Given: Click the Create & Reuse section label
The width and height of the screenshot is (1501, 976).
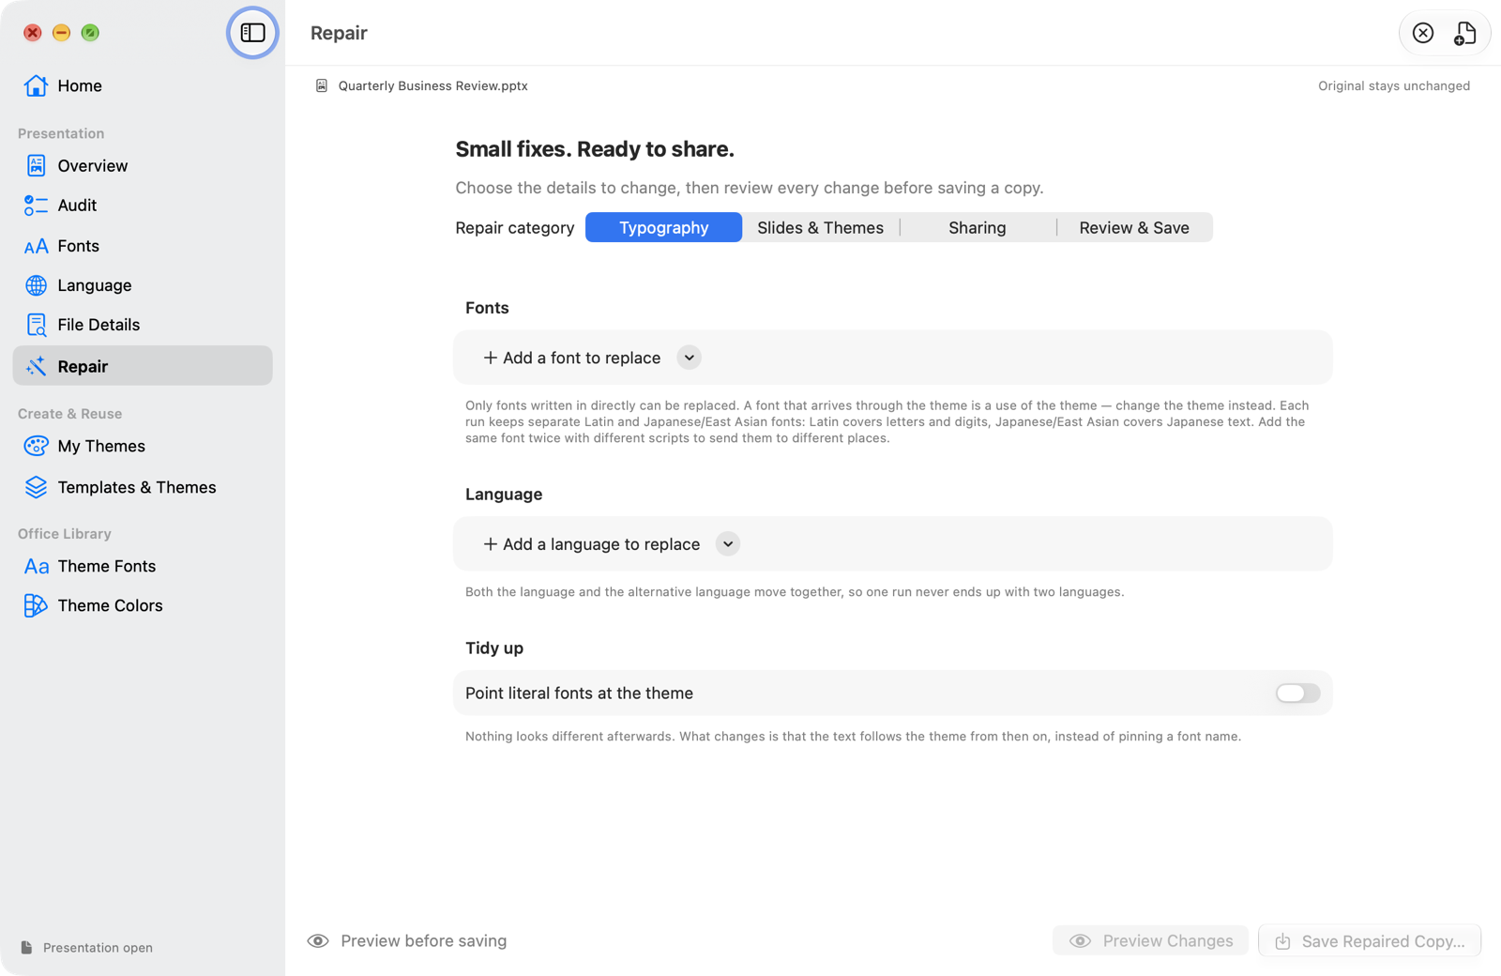Looking at the screenshot, I should coord(70,414).
